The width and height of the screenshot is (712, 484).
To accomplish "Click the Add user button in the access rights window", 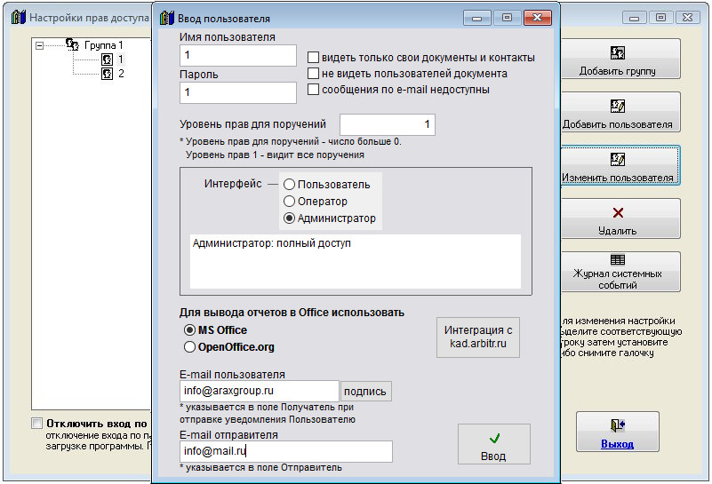I will (620, 112).
